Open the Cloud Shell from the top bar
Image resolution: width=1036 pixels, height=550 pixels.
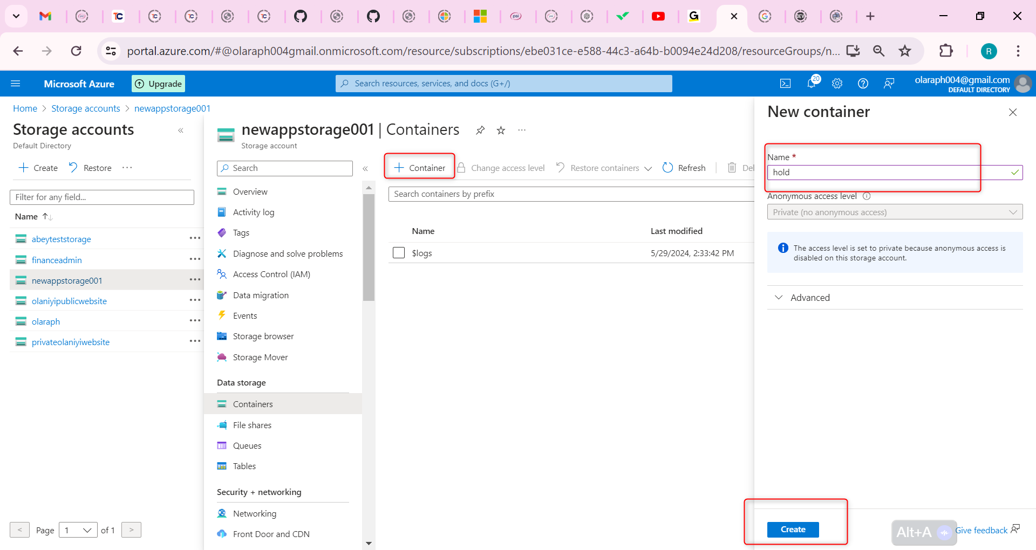pyautogui.click(x=786, y=83)
